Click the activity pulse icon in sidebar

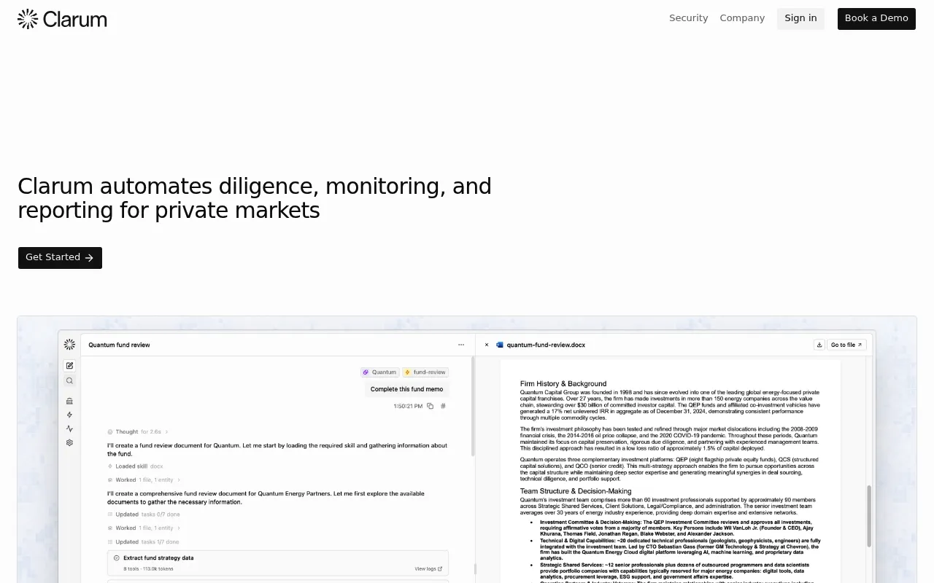(69, 429)
